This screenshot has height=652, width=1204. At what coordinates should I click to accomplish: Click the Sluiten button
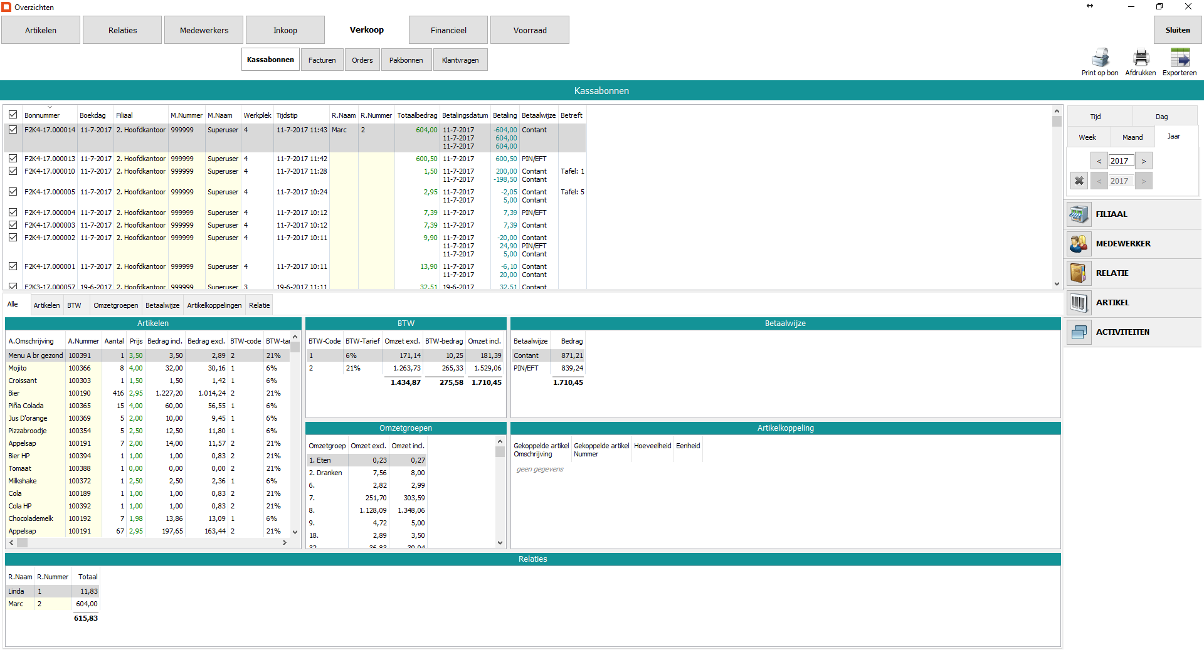point(1178,30)
